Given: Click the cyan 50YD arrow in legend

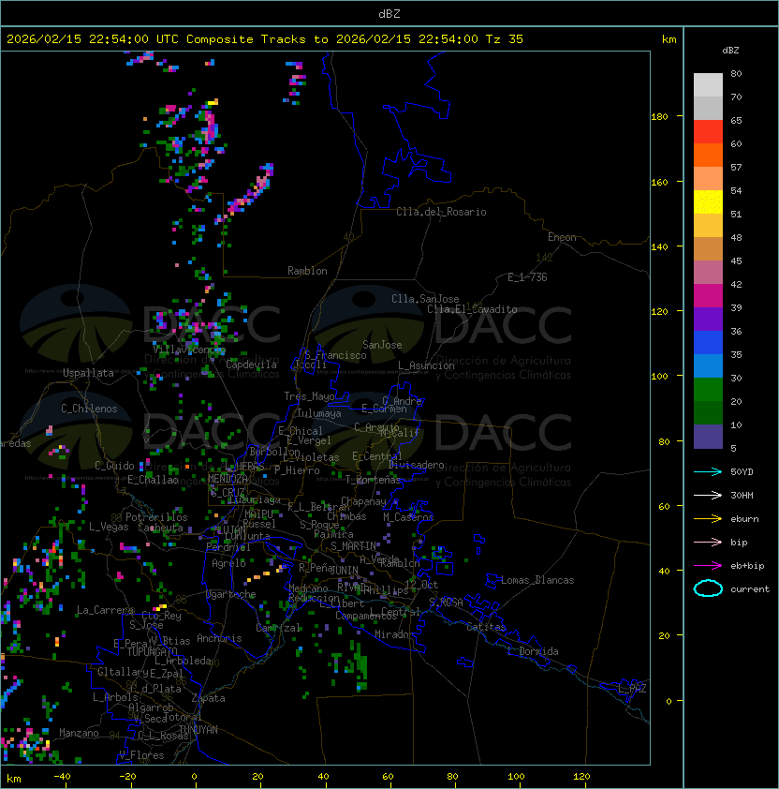Looking at the screenshot, I should pyautogui.click(x=708, y=471).
